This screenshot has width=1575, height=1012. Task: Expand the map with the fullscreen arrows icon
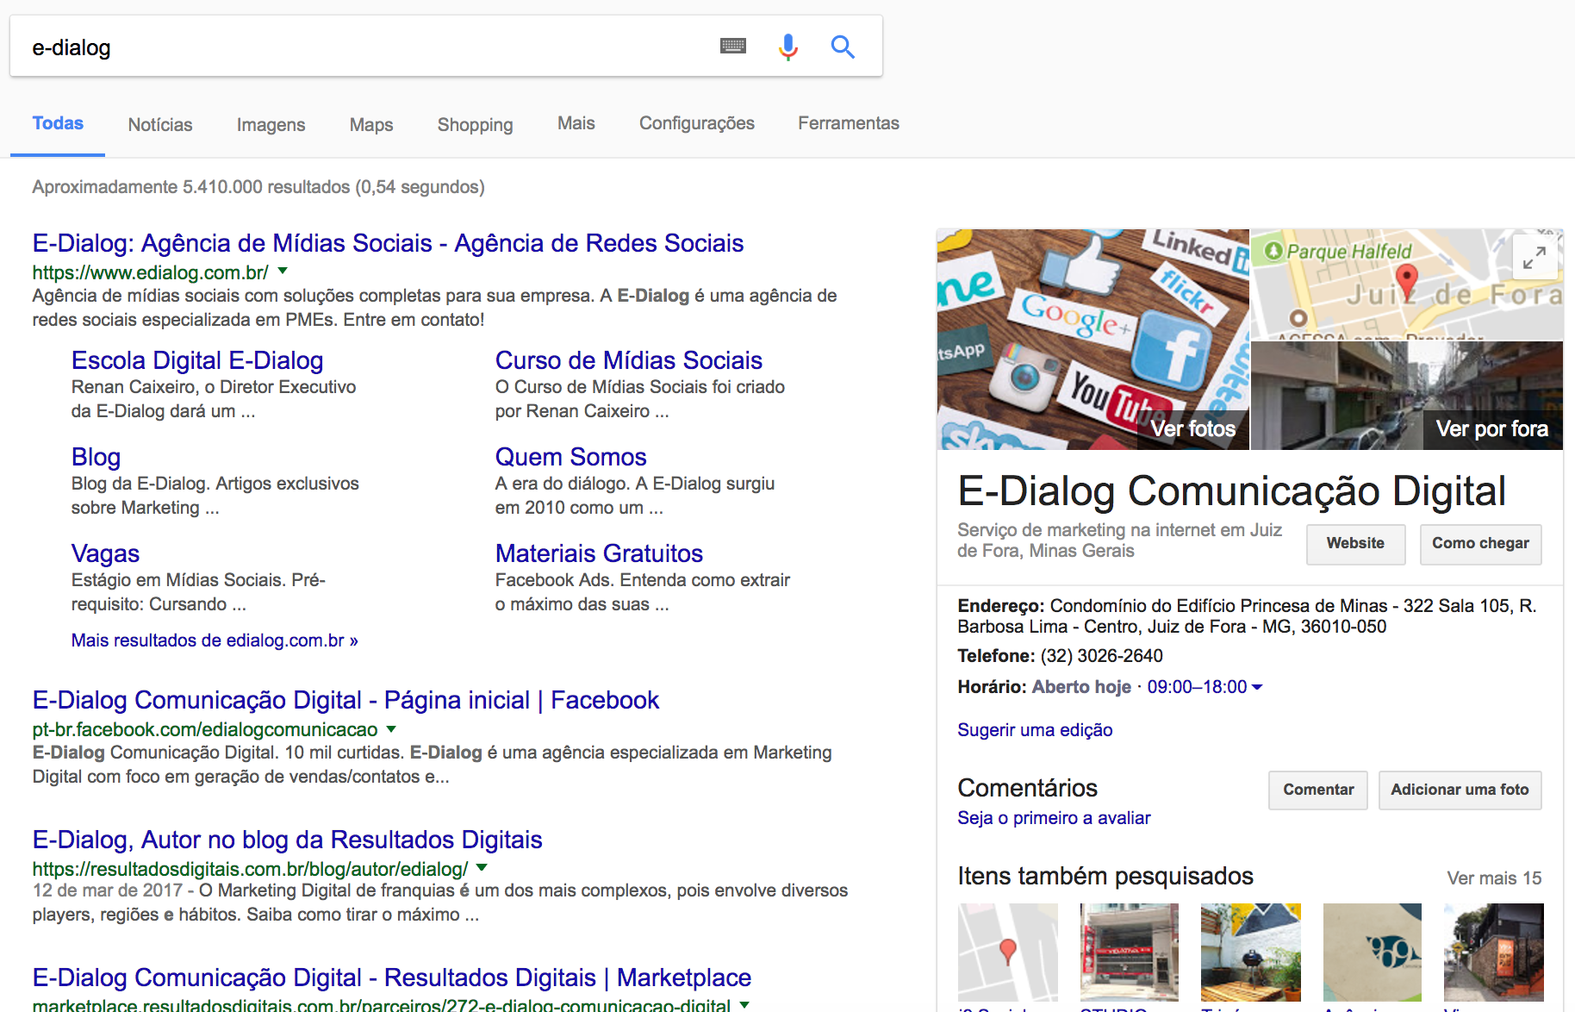tap(1534, 257)
